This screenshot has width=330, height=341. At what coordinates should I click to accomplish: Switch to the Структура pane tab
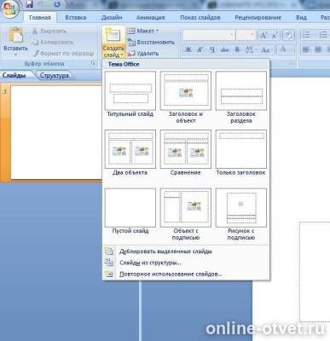point(55,76)
